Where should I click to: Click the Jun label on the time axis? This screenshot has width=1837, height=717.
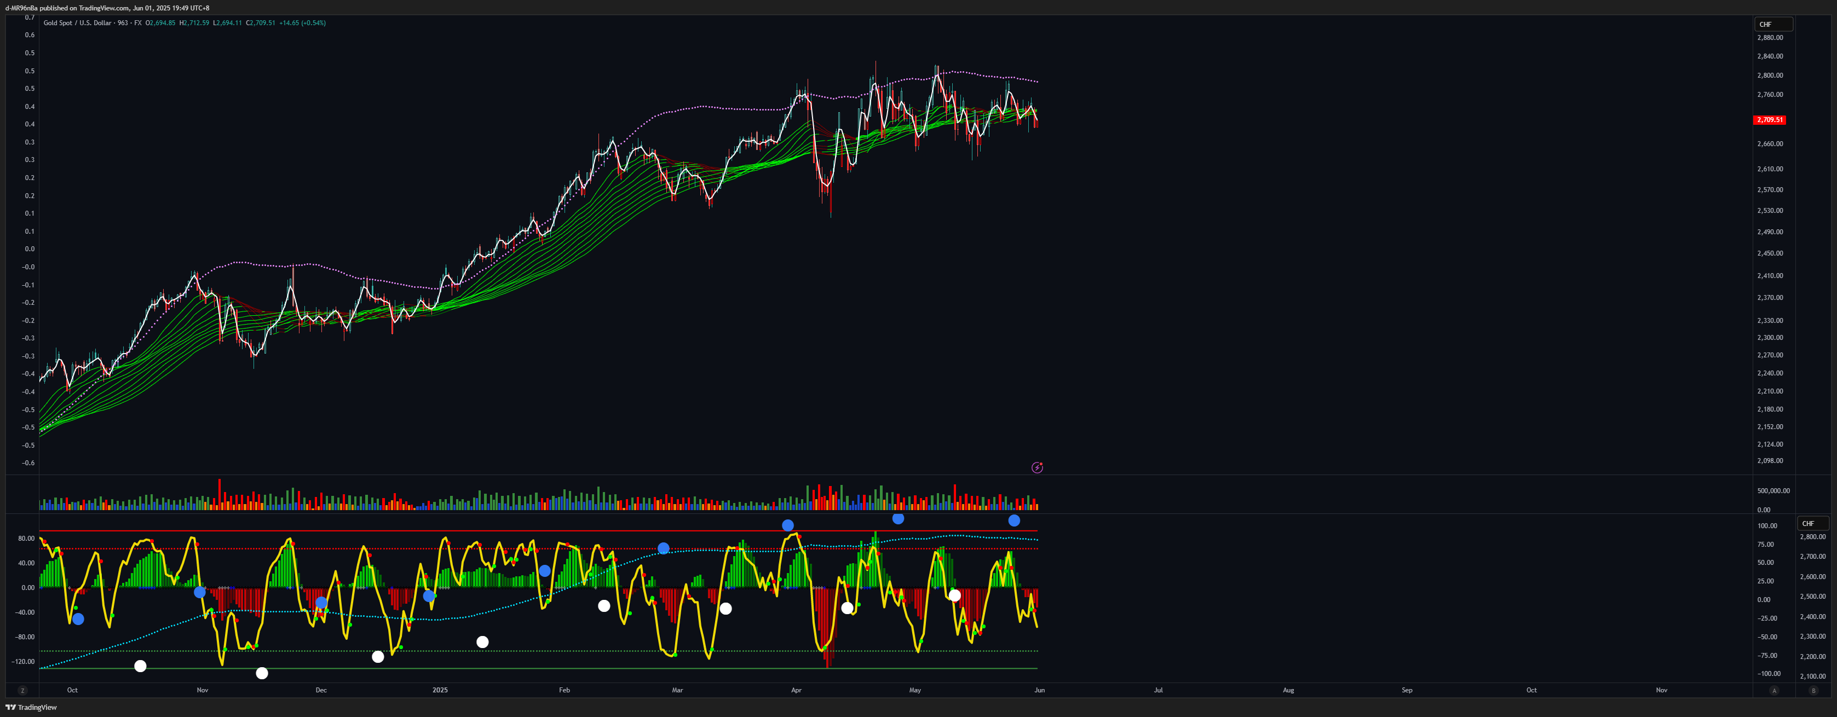pyautogui.click(x=1040, y=690)
